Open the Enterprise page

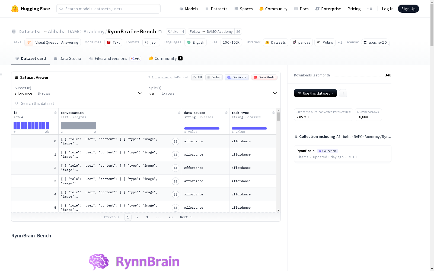[x=328, y=9]
